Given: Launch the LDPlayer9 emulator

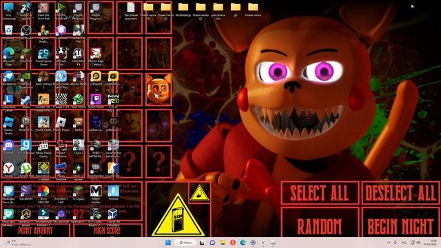Looking at the screenshot, I should pos(96,76).
